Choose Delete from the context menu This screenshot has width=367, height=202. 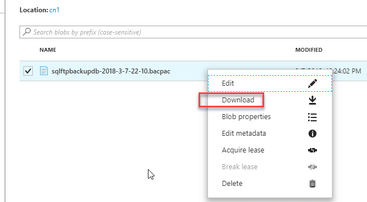(270, 183)
